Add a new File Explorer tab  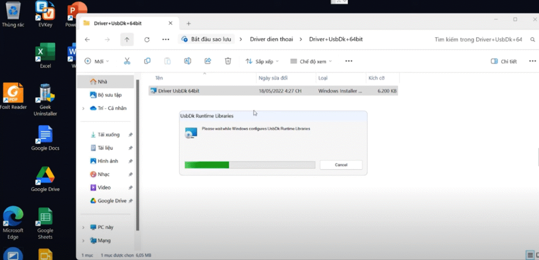tap(188, 24)
